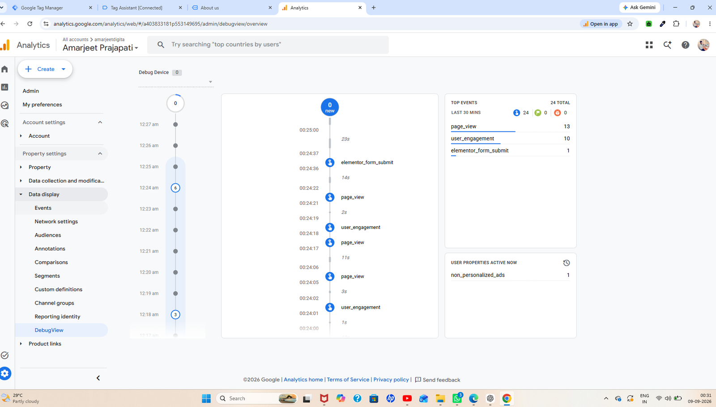
Task: Open Chrome from the taskbar
Action: click(507, 398)
